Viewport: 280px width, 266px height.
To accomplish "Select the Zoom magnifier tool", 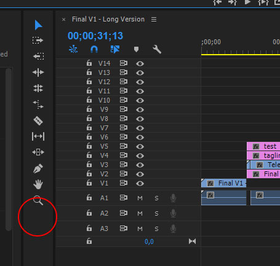I will coord(38,200).
